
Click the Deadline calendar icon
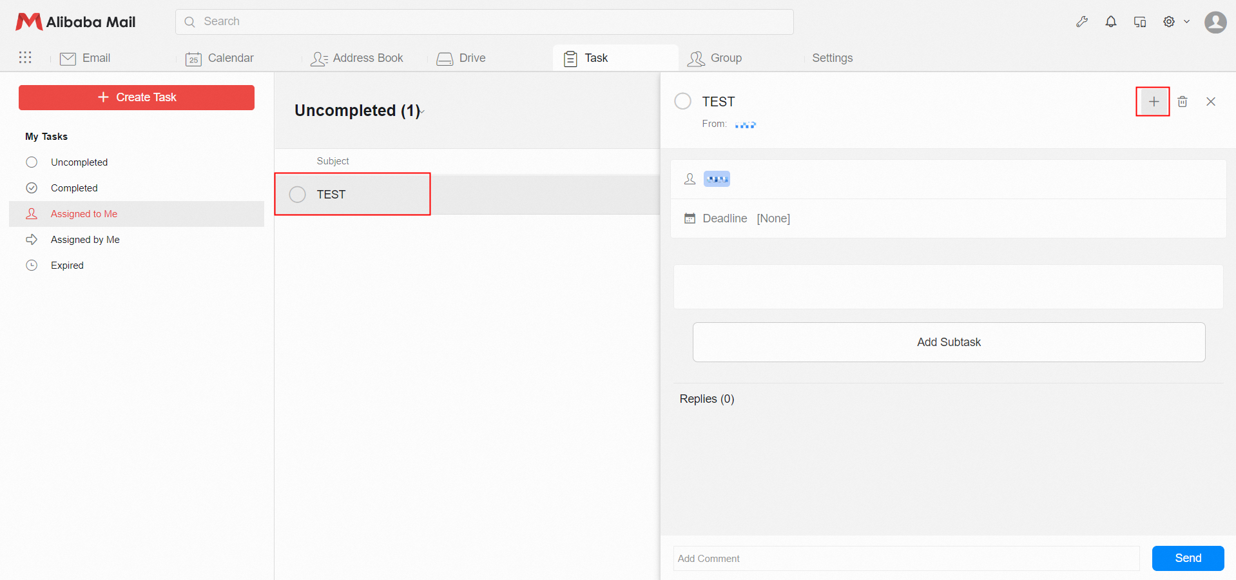click(690, 218)
